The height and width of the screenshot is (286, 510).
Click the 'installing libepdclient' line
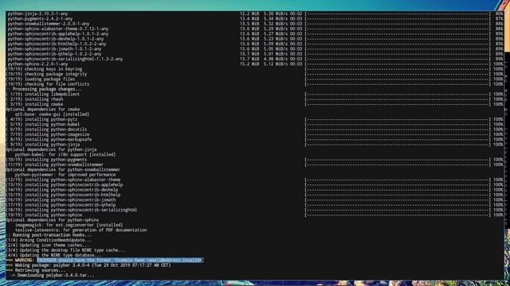pyautogui.click(x=42, y=94)
